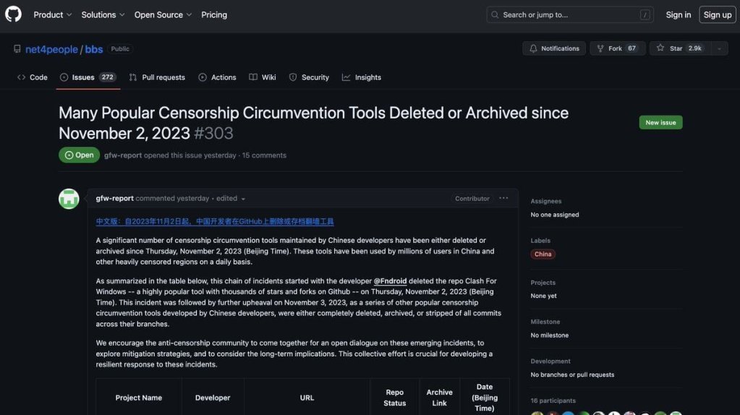
Task: Expand the Open Source dropdown
Action: 163,14
